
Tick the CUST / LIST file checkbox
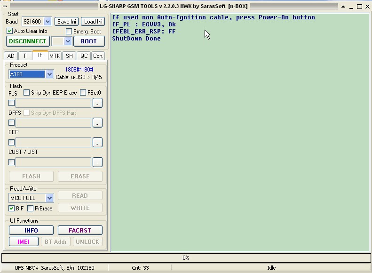[x=11, y=162]
